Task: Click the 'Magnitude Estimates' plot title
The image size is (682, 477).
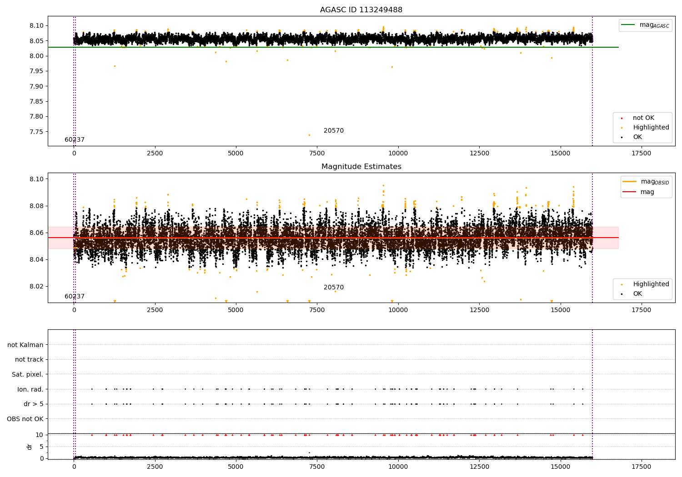Action: pyautogui.click(x=361, y=167)
